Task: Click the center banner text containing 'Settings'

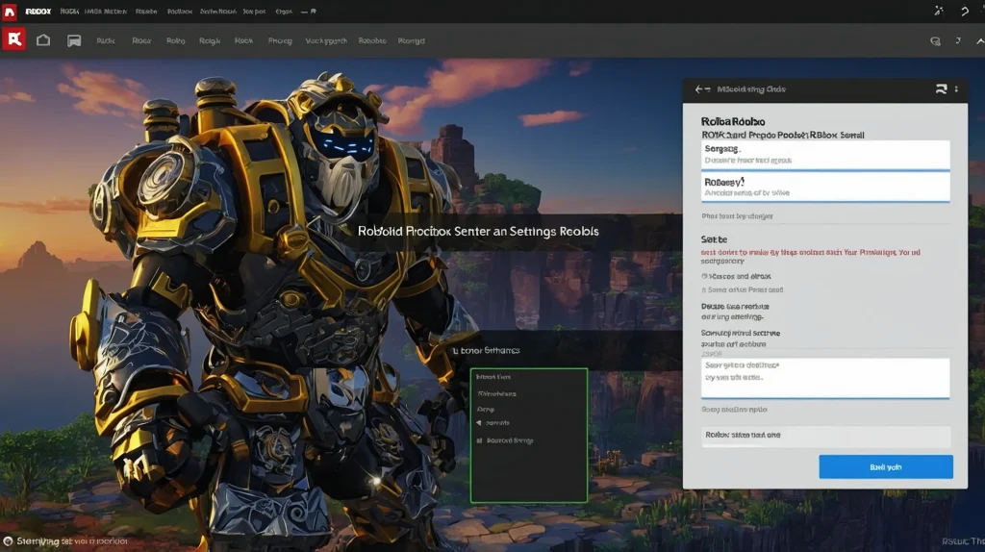Action: coord(478,231)
